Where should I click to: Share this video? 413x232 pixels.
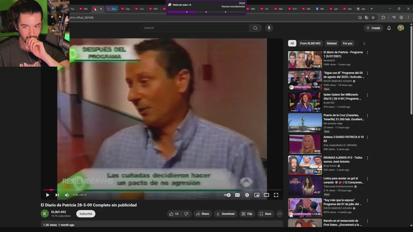(202, 214)
